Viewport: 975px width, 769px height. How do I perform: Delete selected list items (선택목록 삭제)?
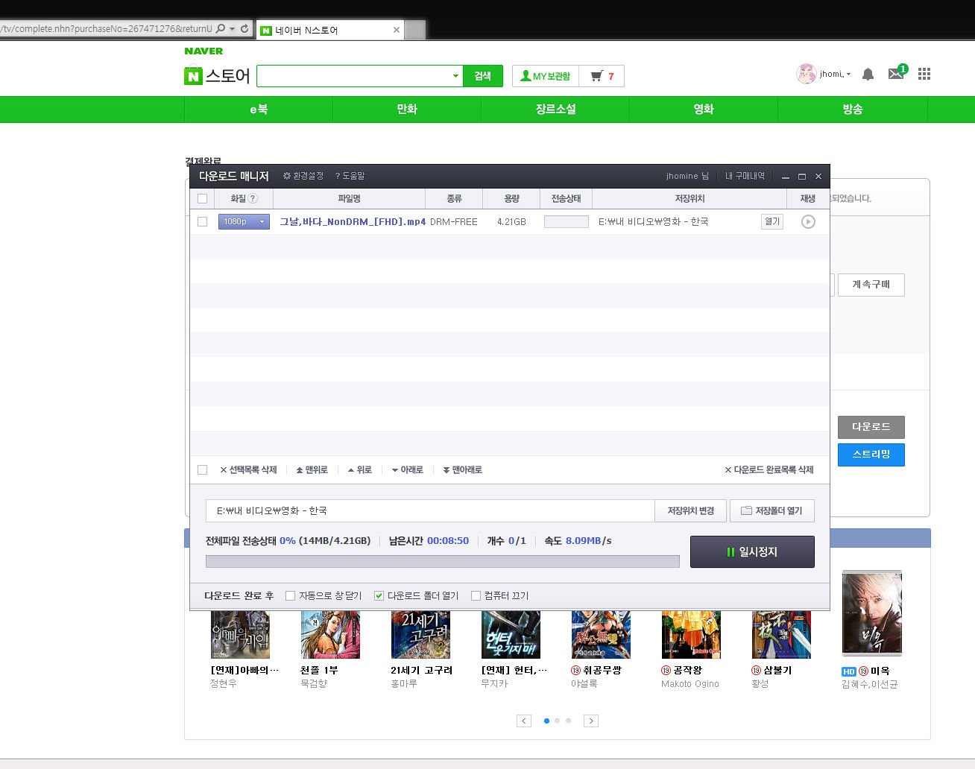tap(248, 469)
